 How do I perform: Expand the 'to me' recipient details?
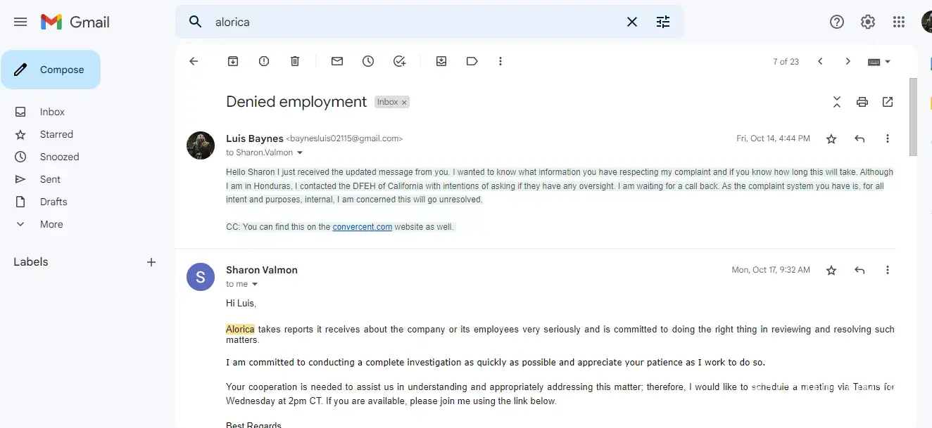pyautogui.click(x=255, y=285)
